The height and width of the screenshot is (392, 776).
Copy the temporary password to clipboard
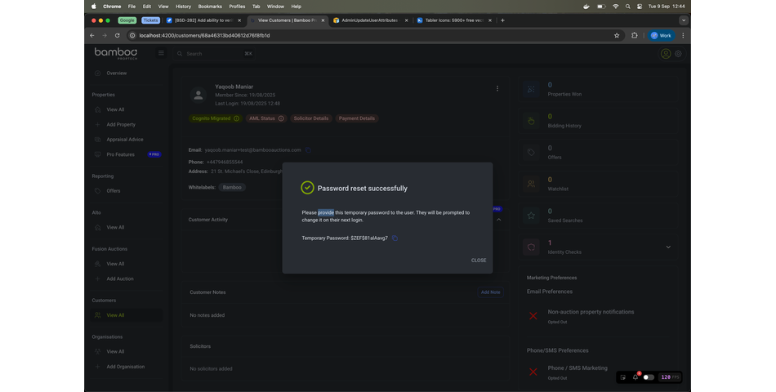(x=395, y=238)
